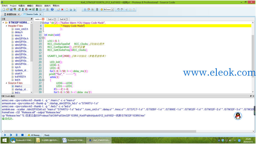Click the Build project toolbar icon
The width and height of the screenshot is (256, 144).
click(x=85, y=10)
